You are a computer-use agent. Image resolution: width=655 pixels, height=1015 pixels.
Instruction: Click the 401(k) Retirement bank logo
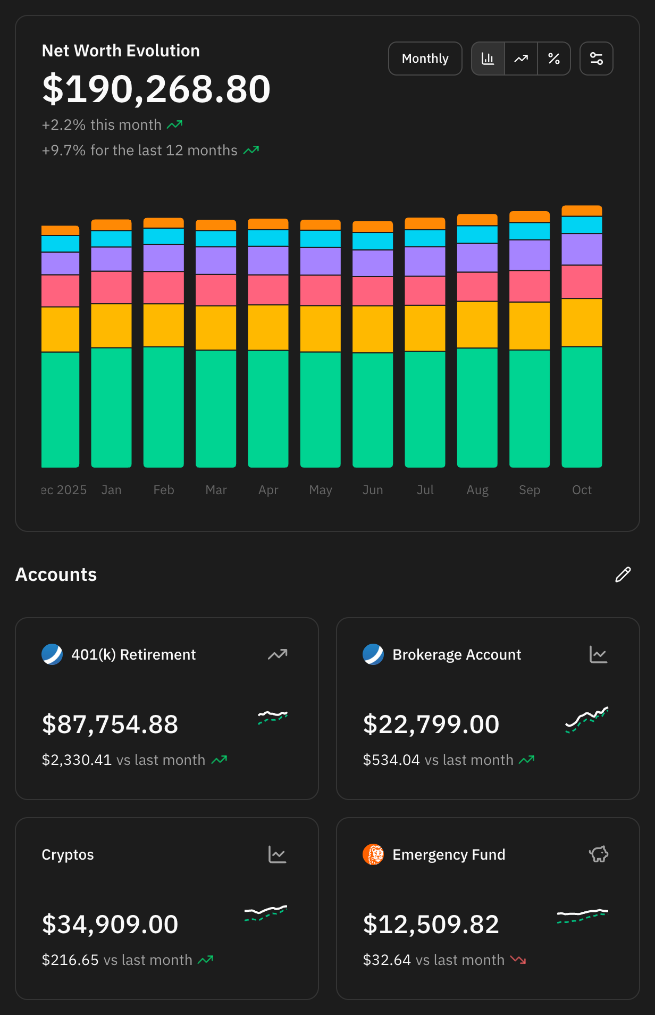(52, 654)
